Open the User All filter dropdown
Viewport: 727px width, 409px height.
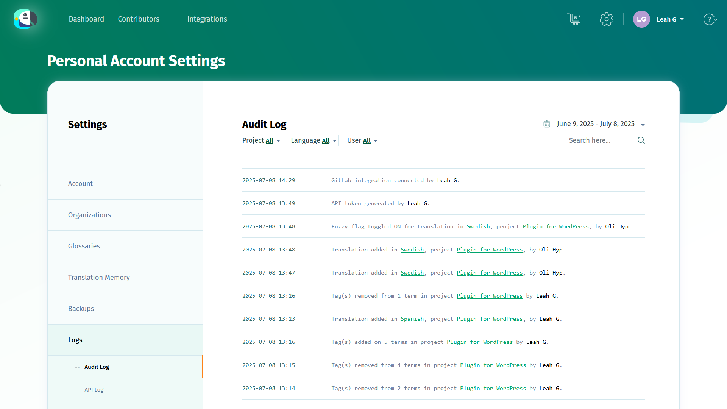pos(362,140)
